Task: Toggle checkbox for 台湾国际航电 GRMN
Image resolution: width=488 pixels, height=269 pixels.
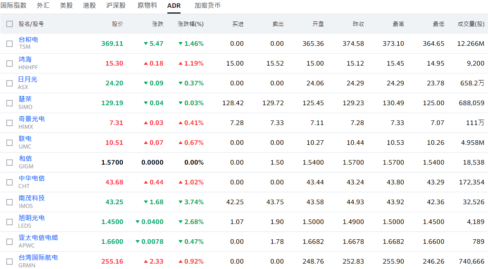Action: click(10, 262)
